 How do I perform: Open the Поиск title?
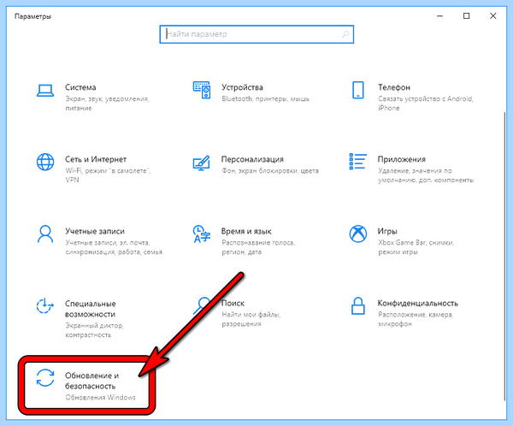click(x=233, y=303)
